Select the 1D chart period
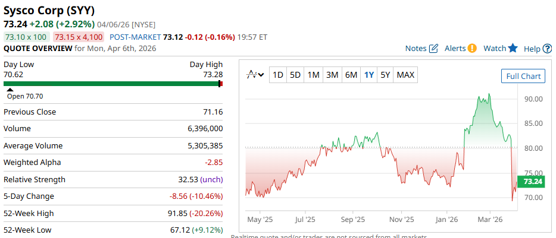The image size is (556, 238). click(277, 75)
